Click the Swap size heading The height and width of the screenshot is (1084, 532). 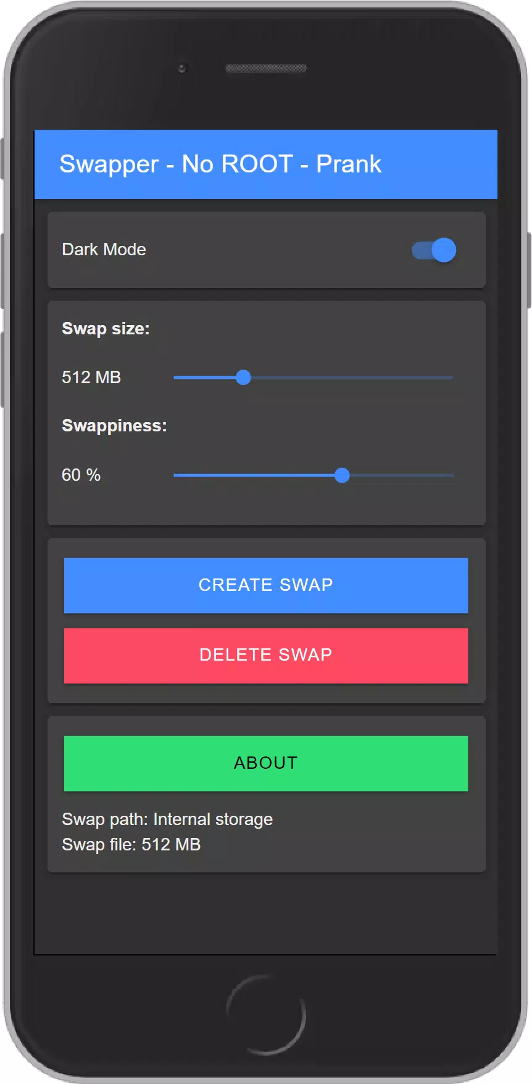(106, 329)
